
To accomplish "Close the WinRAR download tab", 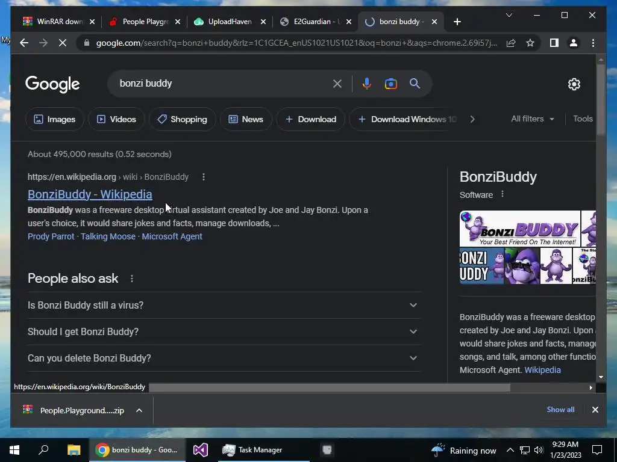I will (x=92, y=22).
